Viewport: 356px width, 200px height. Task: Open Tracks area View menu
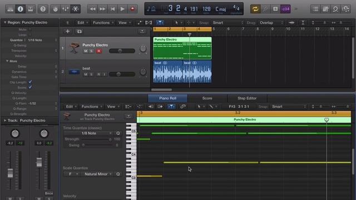124,23
